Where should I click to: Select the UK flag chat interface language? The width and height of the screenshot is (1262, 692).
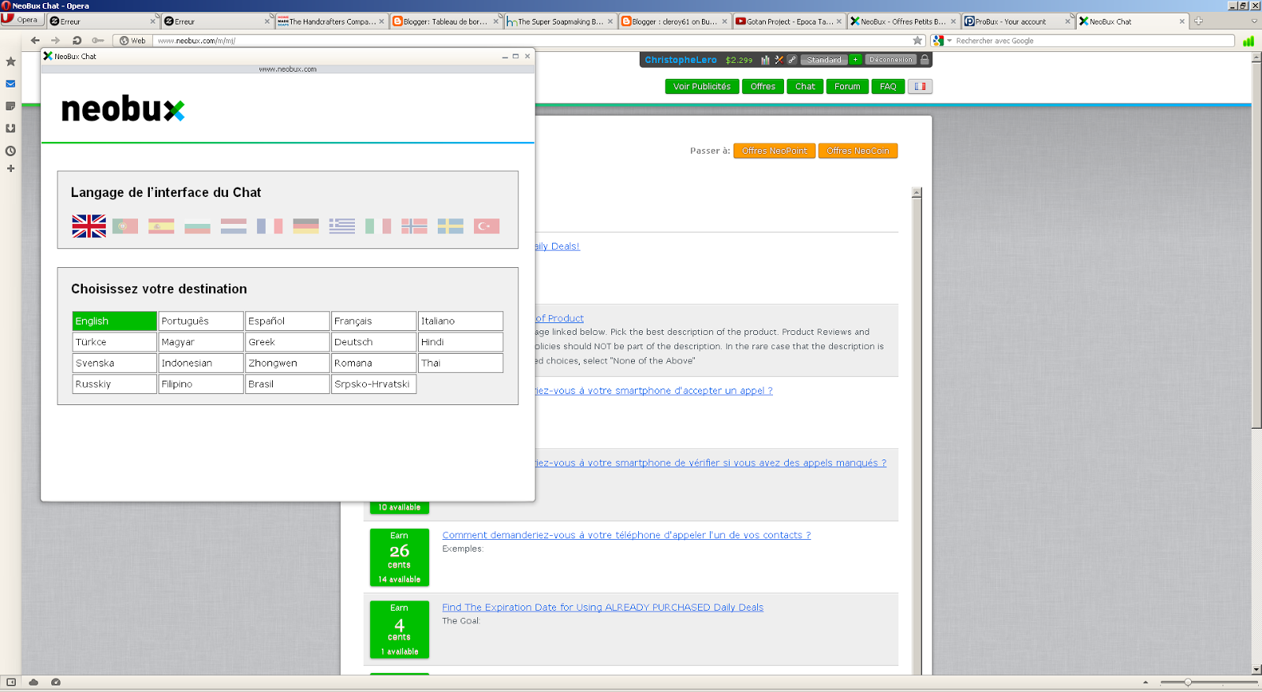88,226
